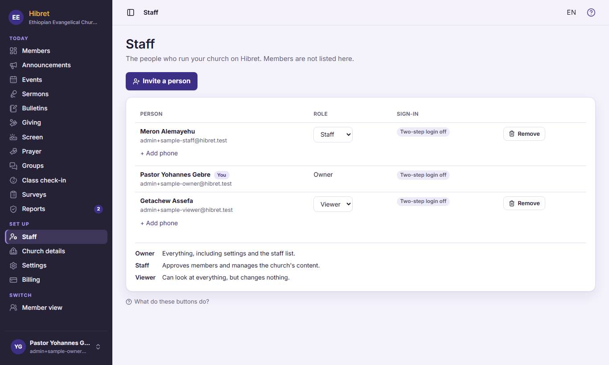Click the Prayer icon in sidebar
This screenshot has height=365, width=609.
point(13,151)
